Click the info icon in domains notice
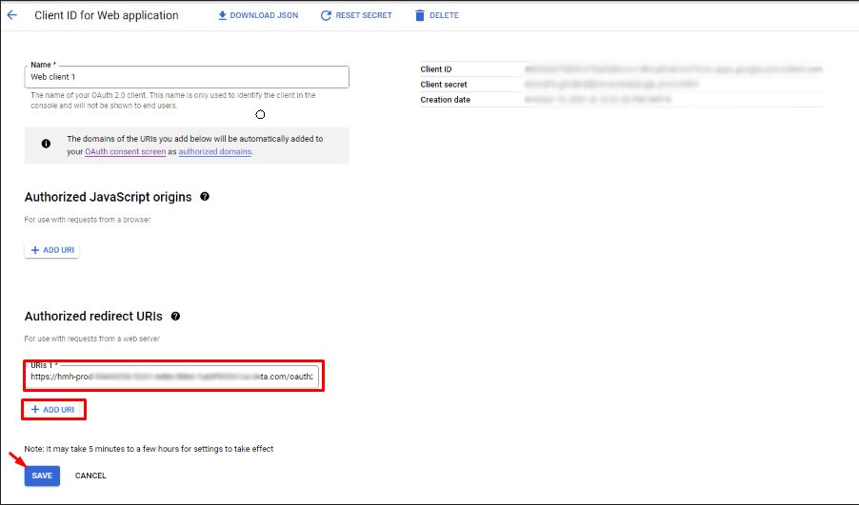The image size is (859, 505). 46,144
